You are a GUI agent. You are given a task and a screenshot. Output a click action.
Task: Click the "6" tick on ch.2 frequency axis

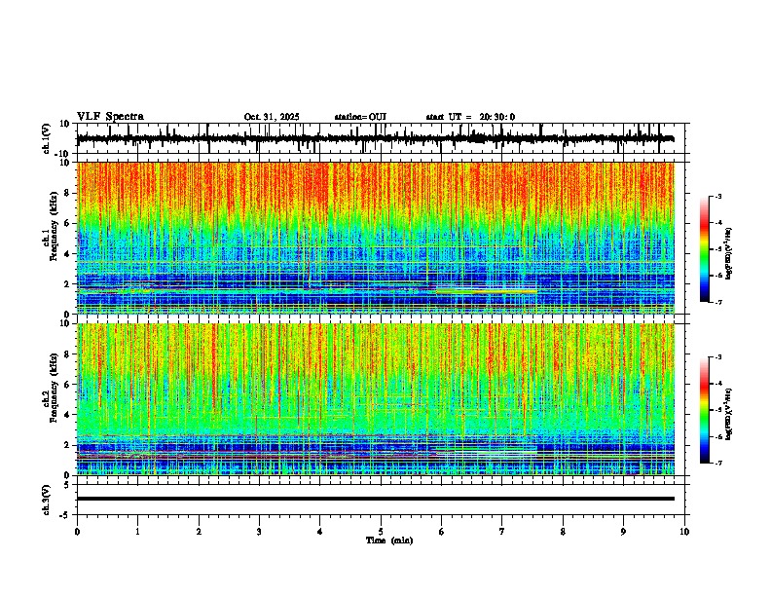68,384
